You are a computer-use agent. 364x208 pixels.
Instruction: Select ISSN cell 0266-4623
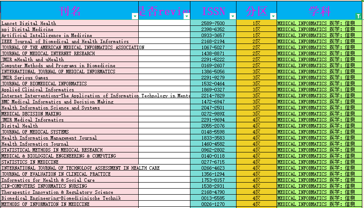(x=213, y=168)
